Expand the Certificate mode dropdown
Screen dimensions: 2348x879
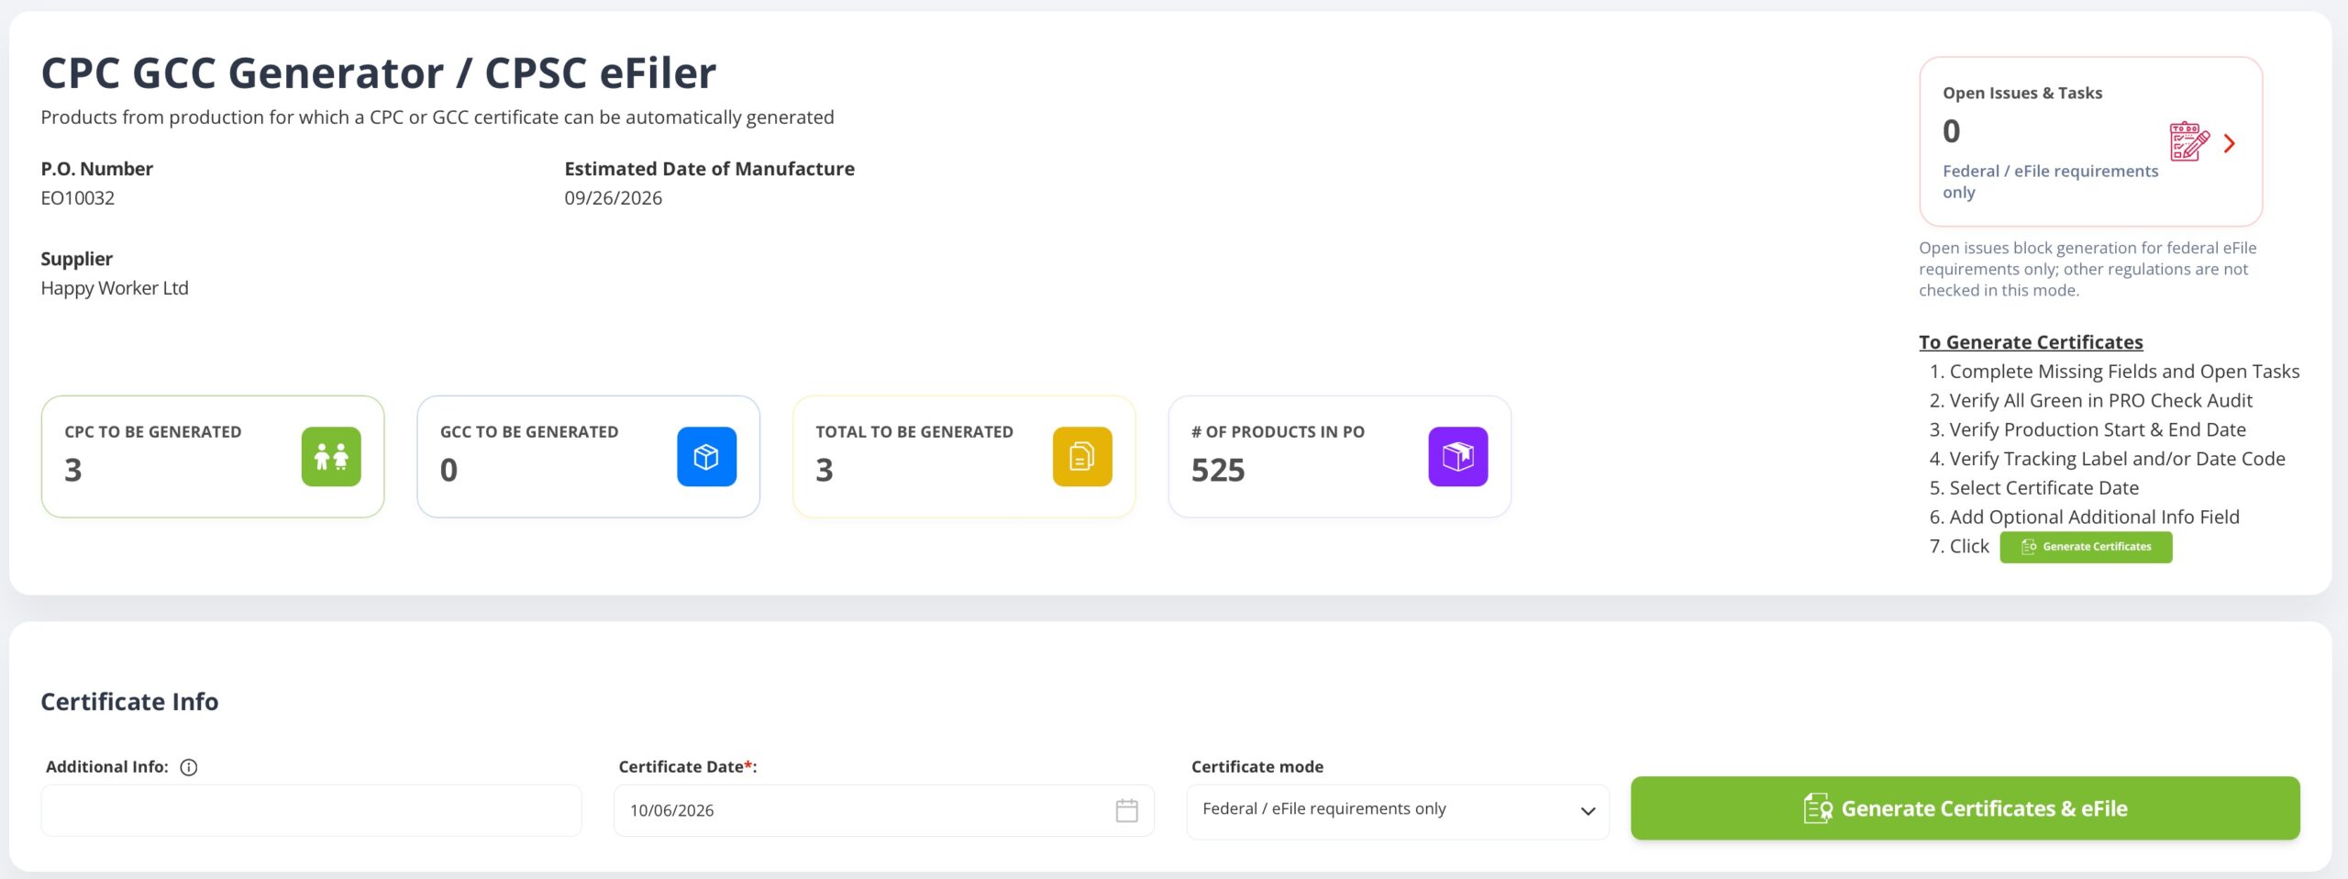pyautogui.click(x=1398, y=811)
